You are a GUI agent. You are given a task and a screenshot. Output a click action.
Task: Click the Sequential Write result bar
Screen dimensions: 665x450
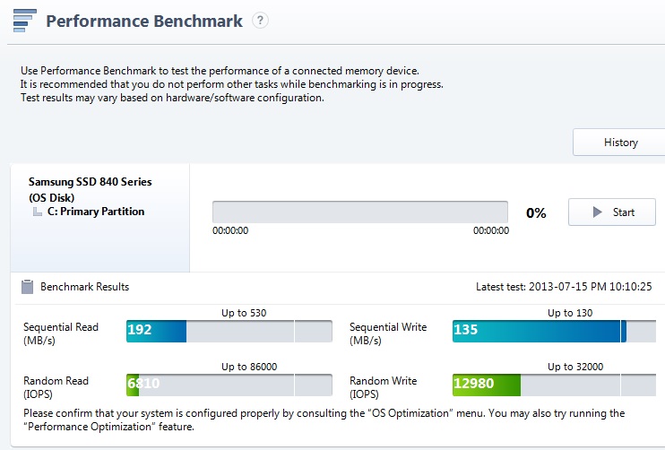pos(554,331)
